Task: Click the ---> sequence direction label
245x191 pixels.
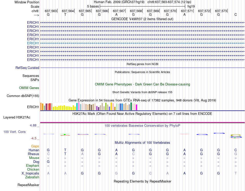Action: click(36, 15)
